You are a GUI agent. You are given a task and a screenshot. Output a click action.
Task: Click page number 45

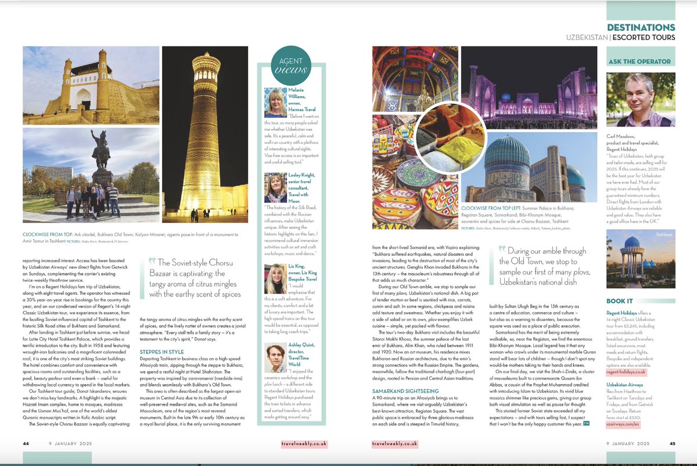pyautogui.click(x=671, y=443)
